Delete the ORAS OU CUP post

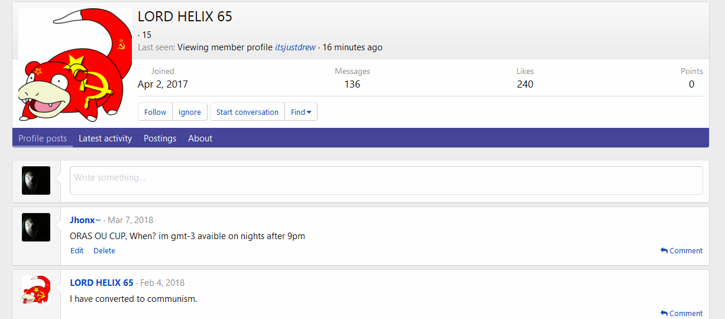pos(104,250)
